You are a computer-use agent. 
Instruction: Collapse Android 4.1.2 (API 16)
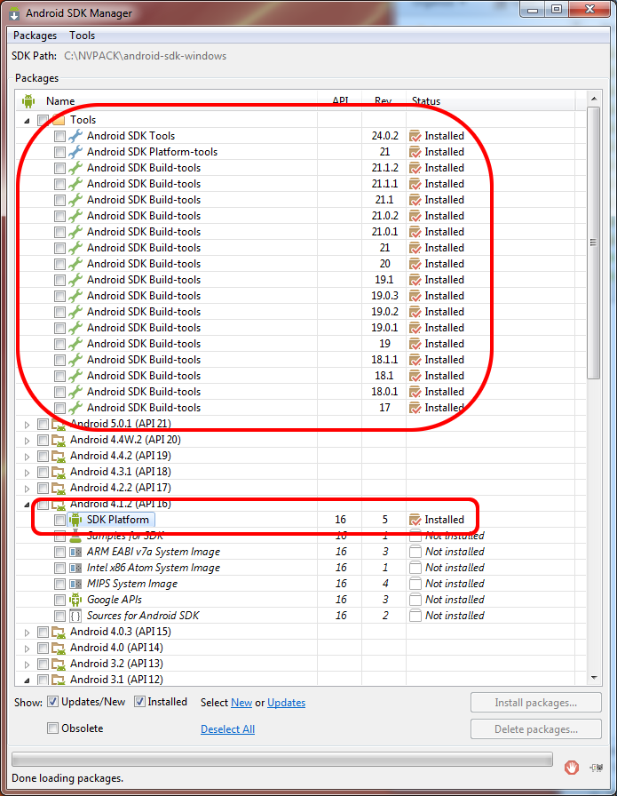click(27, 505)
